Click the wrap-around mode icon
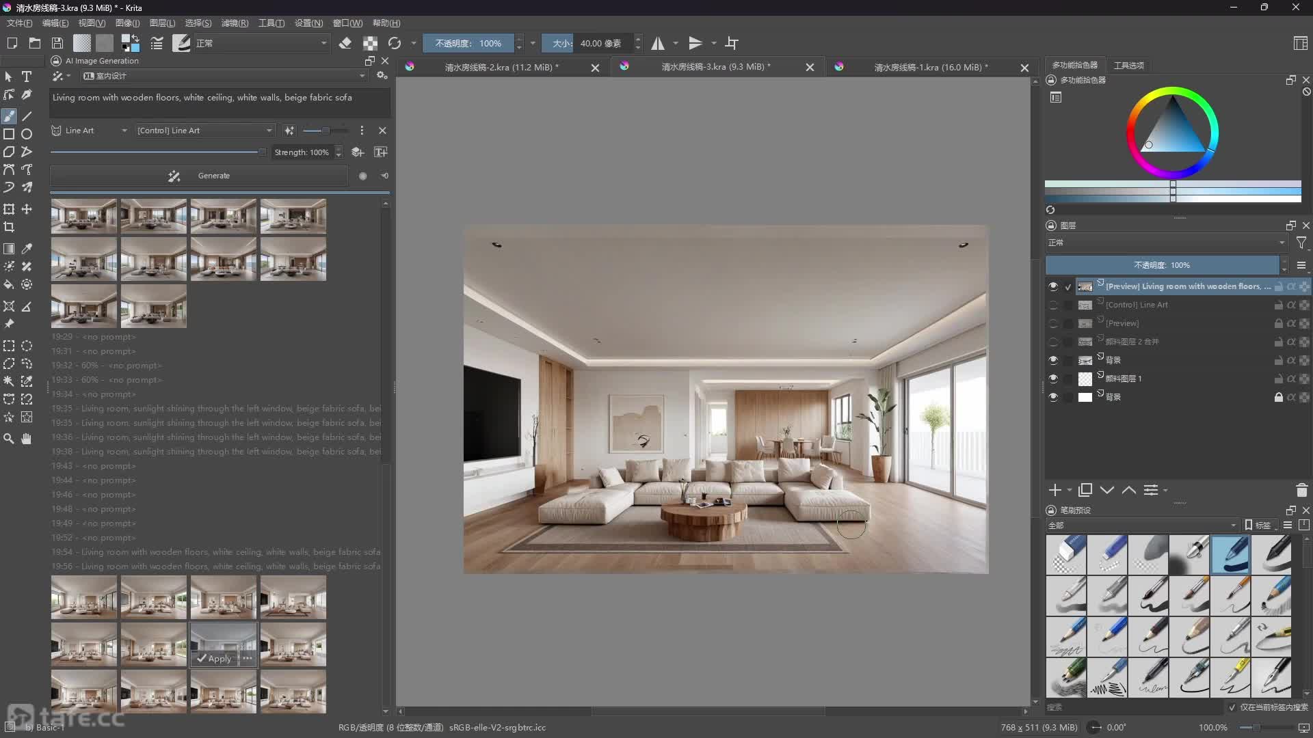Viewport: 1313px width, 738px height. point(732,43)
